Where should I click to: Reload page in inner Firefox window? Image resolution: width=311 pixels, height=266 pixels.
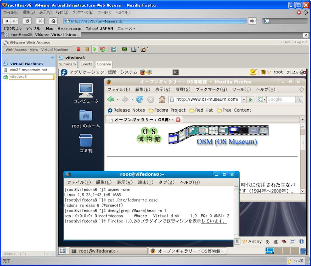[140, 99]
